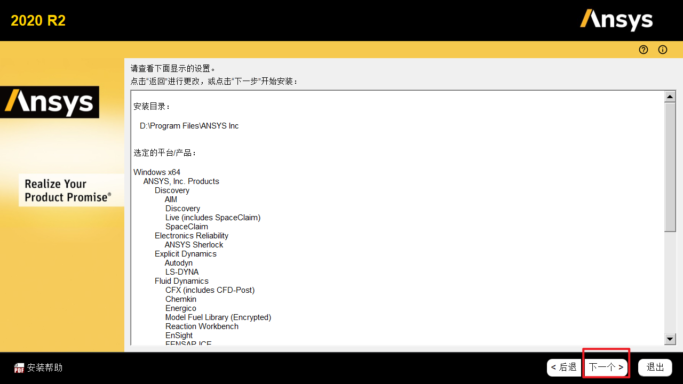The width and height of the screenshot is (683, 384).
Task: Click the PDF icon beside 安装帮助
Action: click(19, 367)
